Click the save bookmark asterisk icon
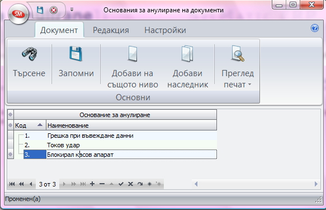 tap(149, 184)
